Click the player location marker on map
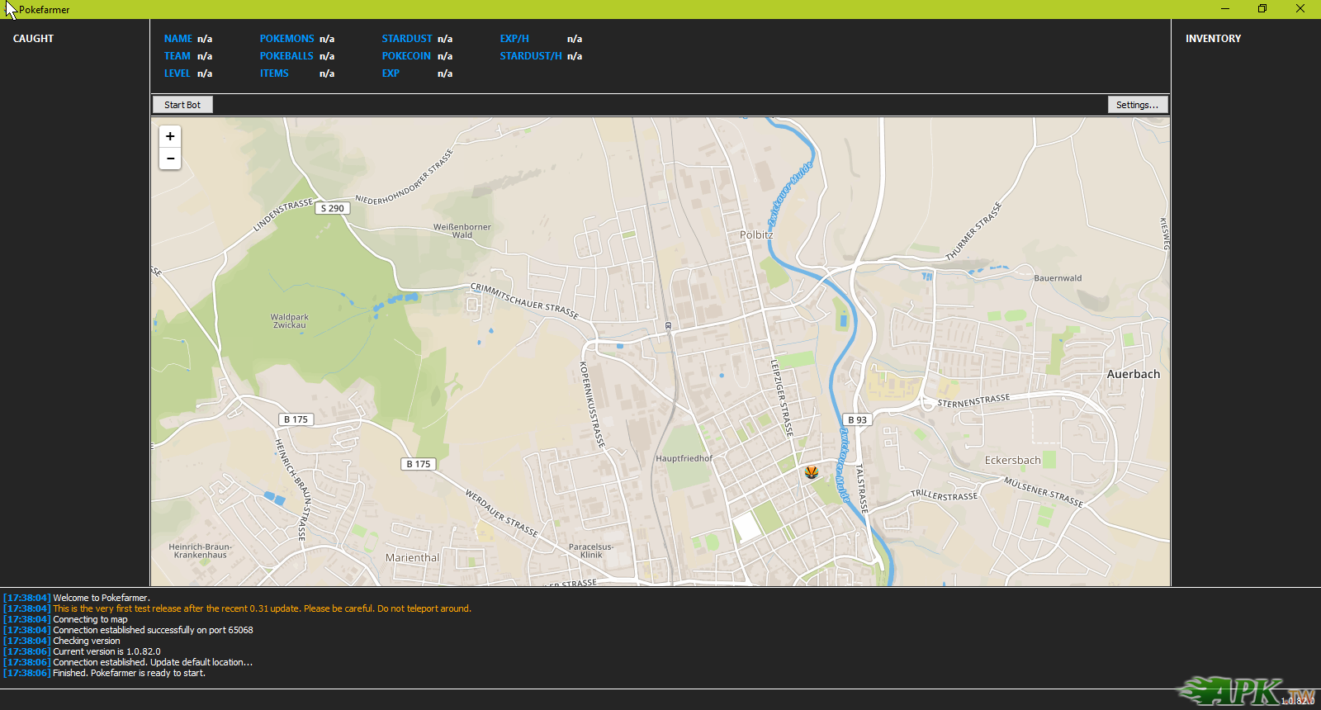This screenshot has height=710, width=1321. pyautogui.click(x=812, y=471)
